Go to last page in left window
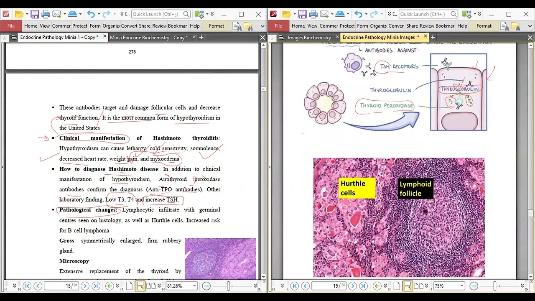Image resolution: width=535 pixels, height=301 pixels. (x=96, y=286)
